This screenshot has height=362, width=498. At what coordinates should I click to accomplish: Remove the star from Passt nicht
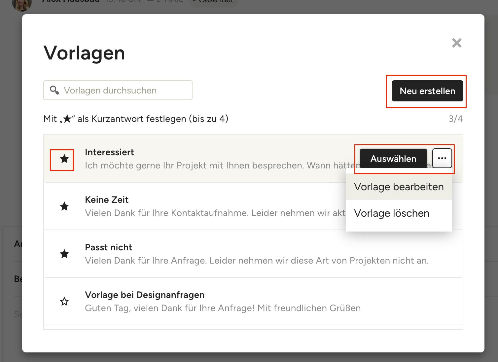pyautogui.click(x=64, y=254)
